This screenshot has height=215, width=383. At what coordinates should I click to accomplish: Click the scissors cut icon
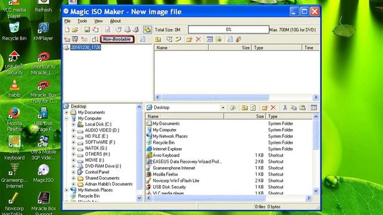point(285,107)
